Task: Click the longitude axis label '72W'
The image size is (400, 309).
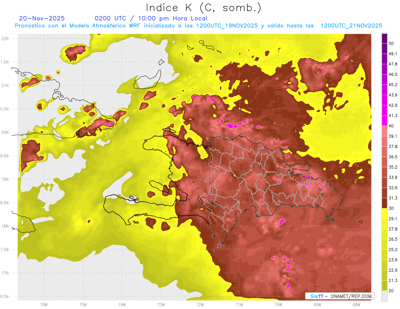Action: [200, 305]
